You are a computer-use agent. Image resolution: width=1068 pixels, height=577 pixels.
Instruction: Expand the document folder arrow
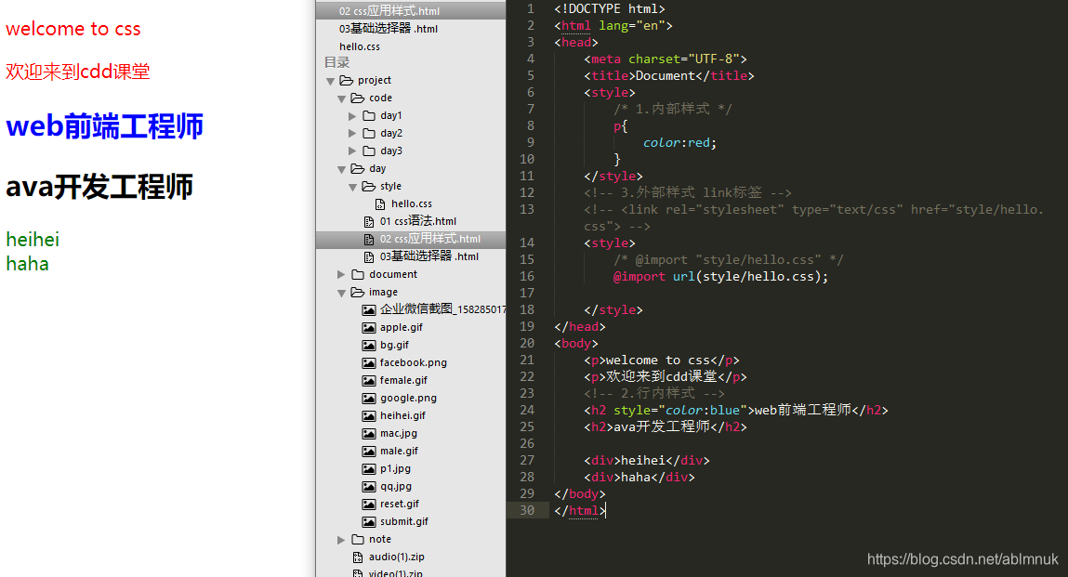tap(341, 274)
